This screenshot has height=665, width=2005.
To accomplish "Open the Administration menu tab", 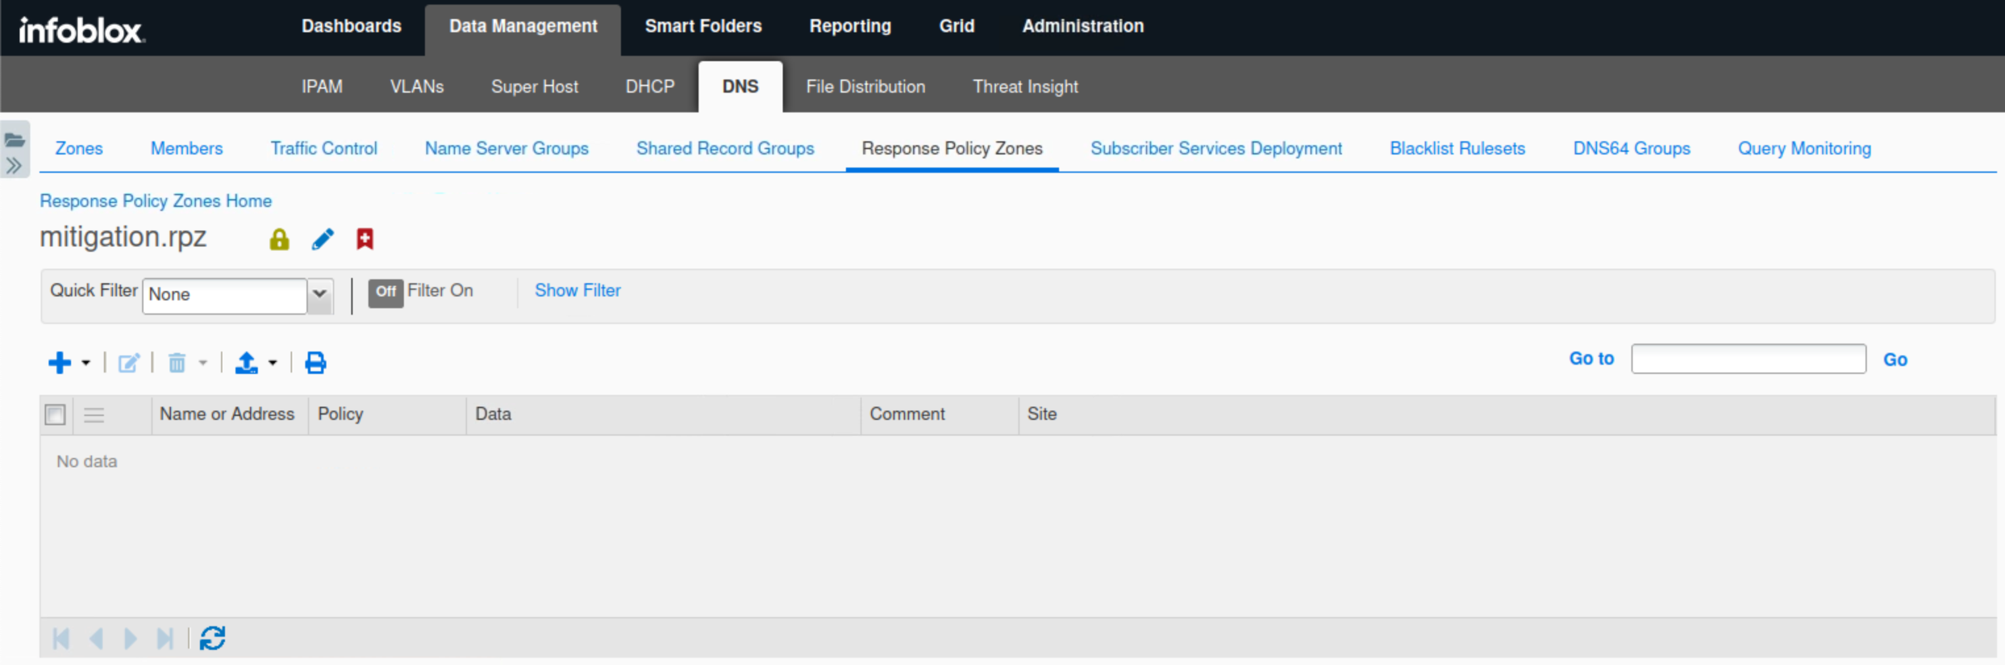I will click(1082, 26).
